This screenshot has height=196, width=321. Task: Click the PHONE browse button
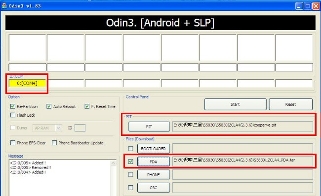tap(154, 175)
